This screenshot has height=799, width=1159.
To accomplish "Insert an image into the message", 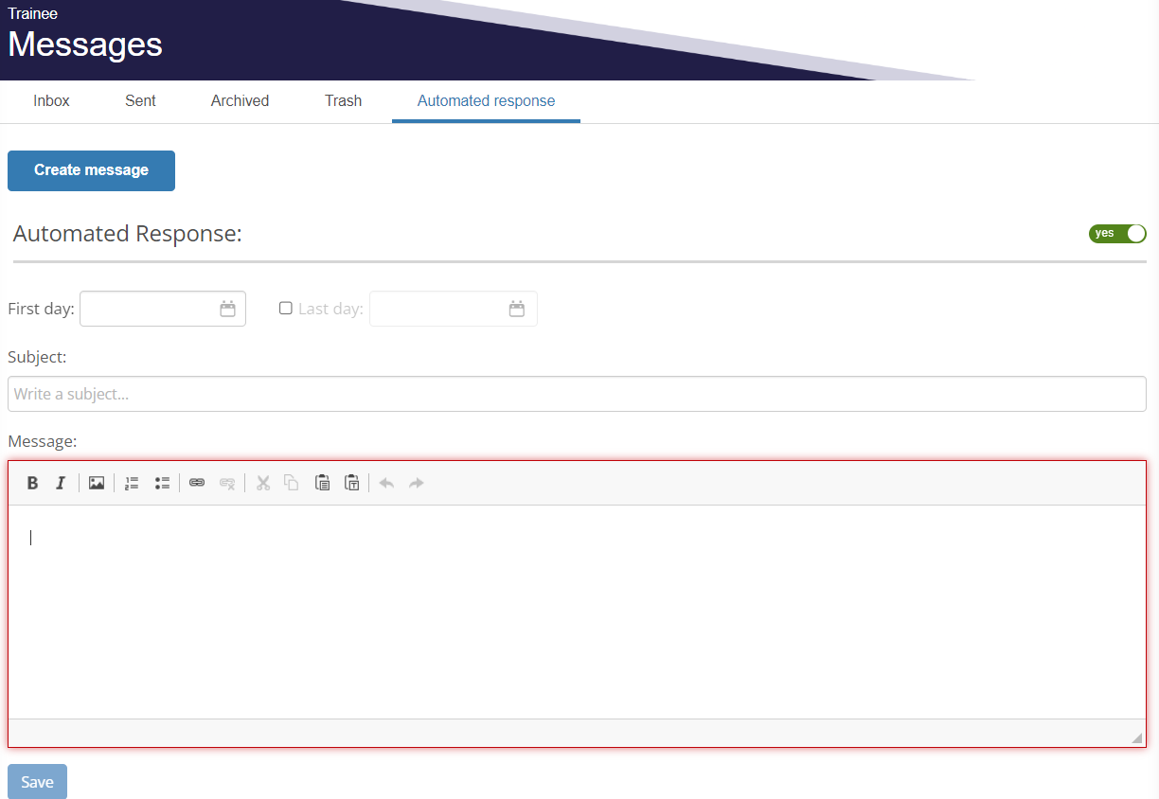I will (96, 483).
